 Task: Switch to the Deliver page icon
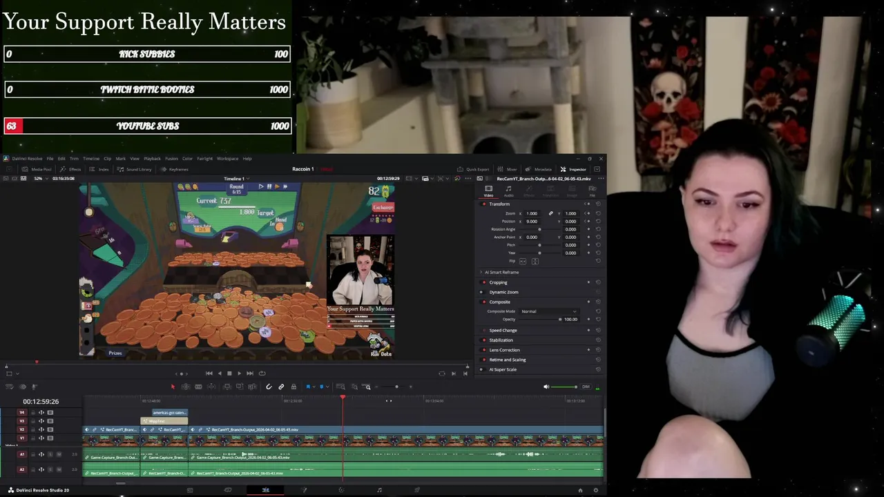pyautogui.click(x=416, y=490)
